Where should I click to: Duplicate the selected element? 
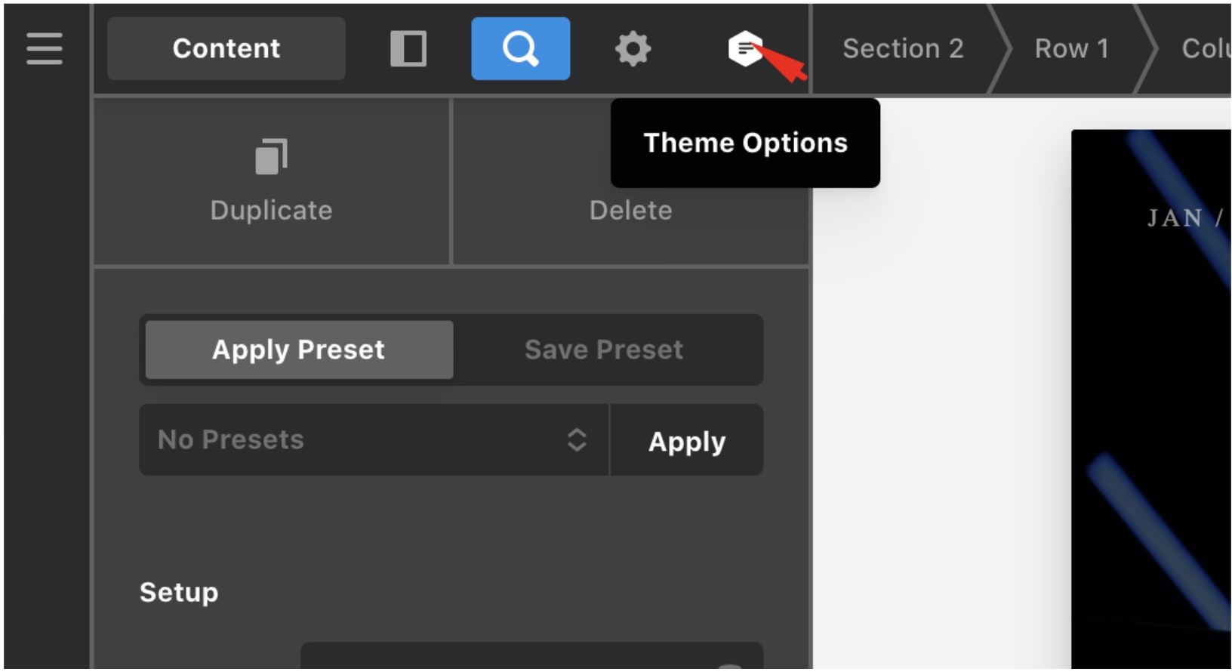(272, 181)
